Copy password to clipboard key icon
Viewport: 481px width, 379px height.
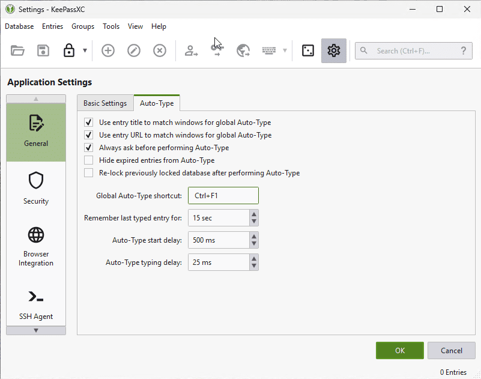coord(217,50)
